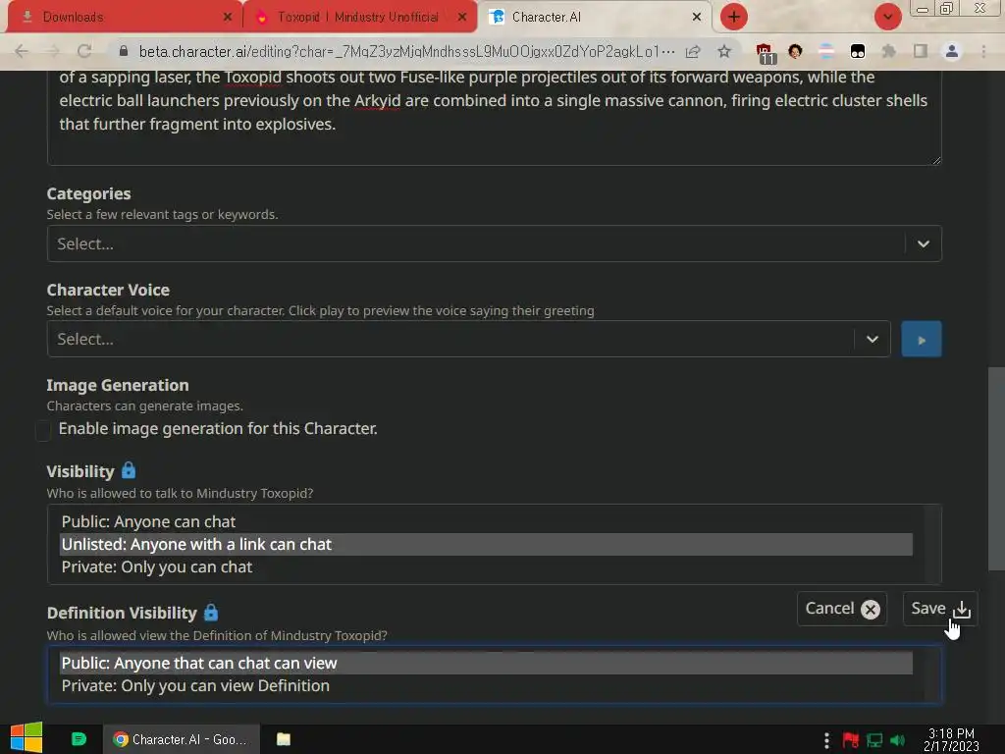Enable image generation for this Character checkbox

point(43,430)
